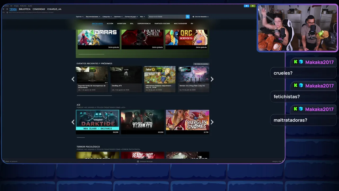Select the ACCIÓN category tab
339x191 pixels.
click(x=110, y=24)
